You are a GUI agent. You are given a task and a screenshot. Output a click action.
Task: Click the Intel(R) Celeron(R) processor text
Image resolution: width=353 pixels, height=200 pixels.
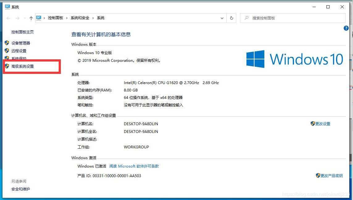[171, 83]
